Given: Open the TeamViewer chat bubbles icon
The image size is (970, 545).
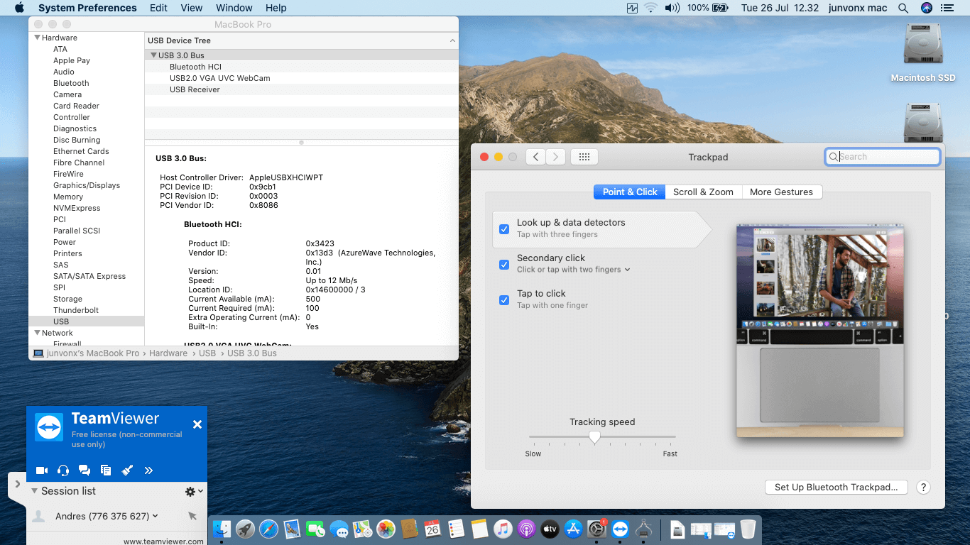Looking at the screenshot, I should 85,470.
